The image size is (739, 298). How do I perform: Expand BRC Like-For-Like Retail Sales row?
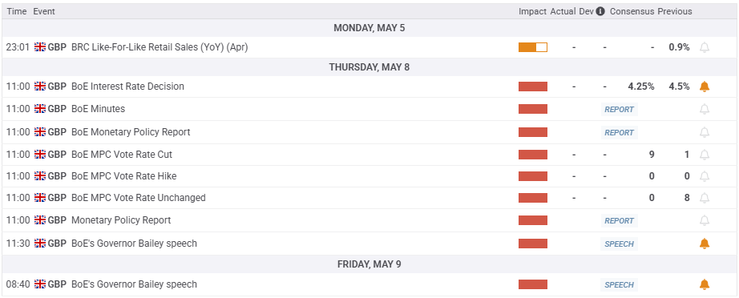point(369,47)
